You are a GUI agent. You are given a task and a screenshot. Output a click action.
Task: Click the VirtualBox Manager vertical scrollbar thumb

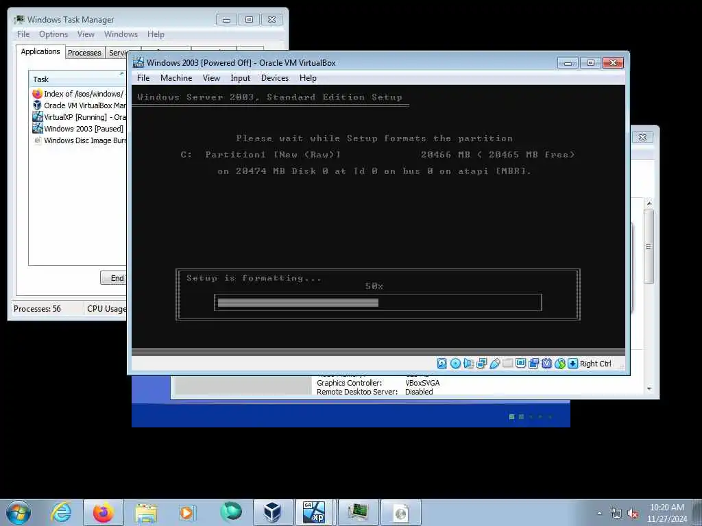[649, 246]
